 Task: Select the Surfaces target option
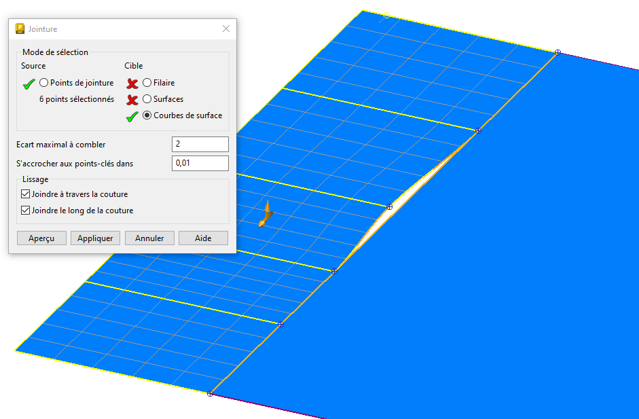tap(147, 99)
